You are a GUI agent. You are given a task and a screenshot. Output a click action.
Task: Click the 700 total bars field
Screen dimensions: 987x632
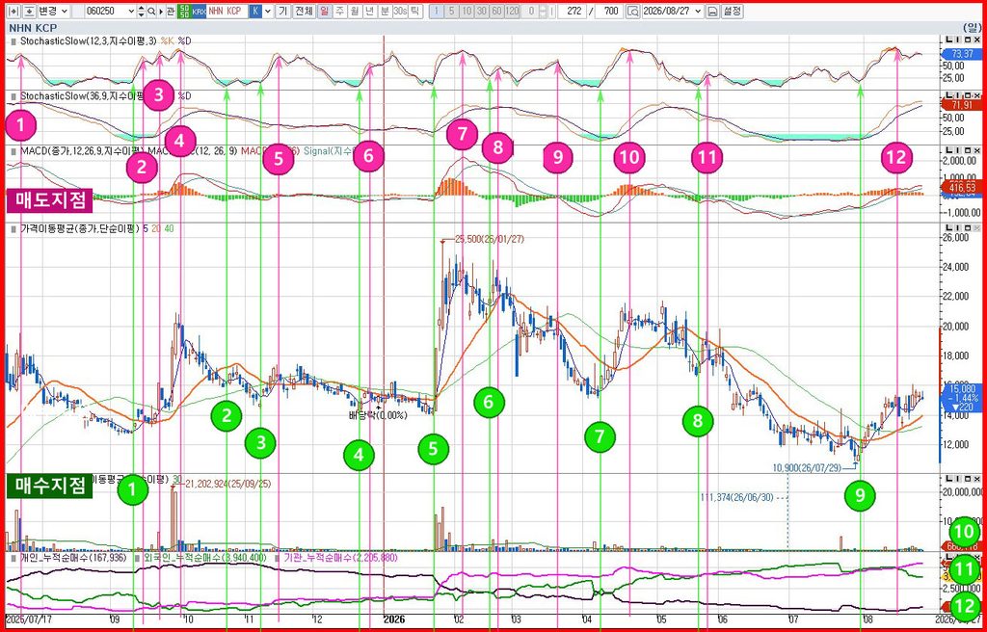pyautogui.click(x=609, y=12)
